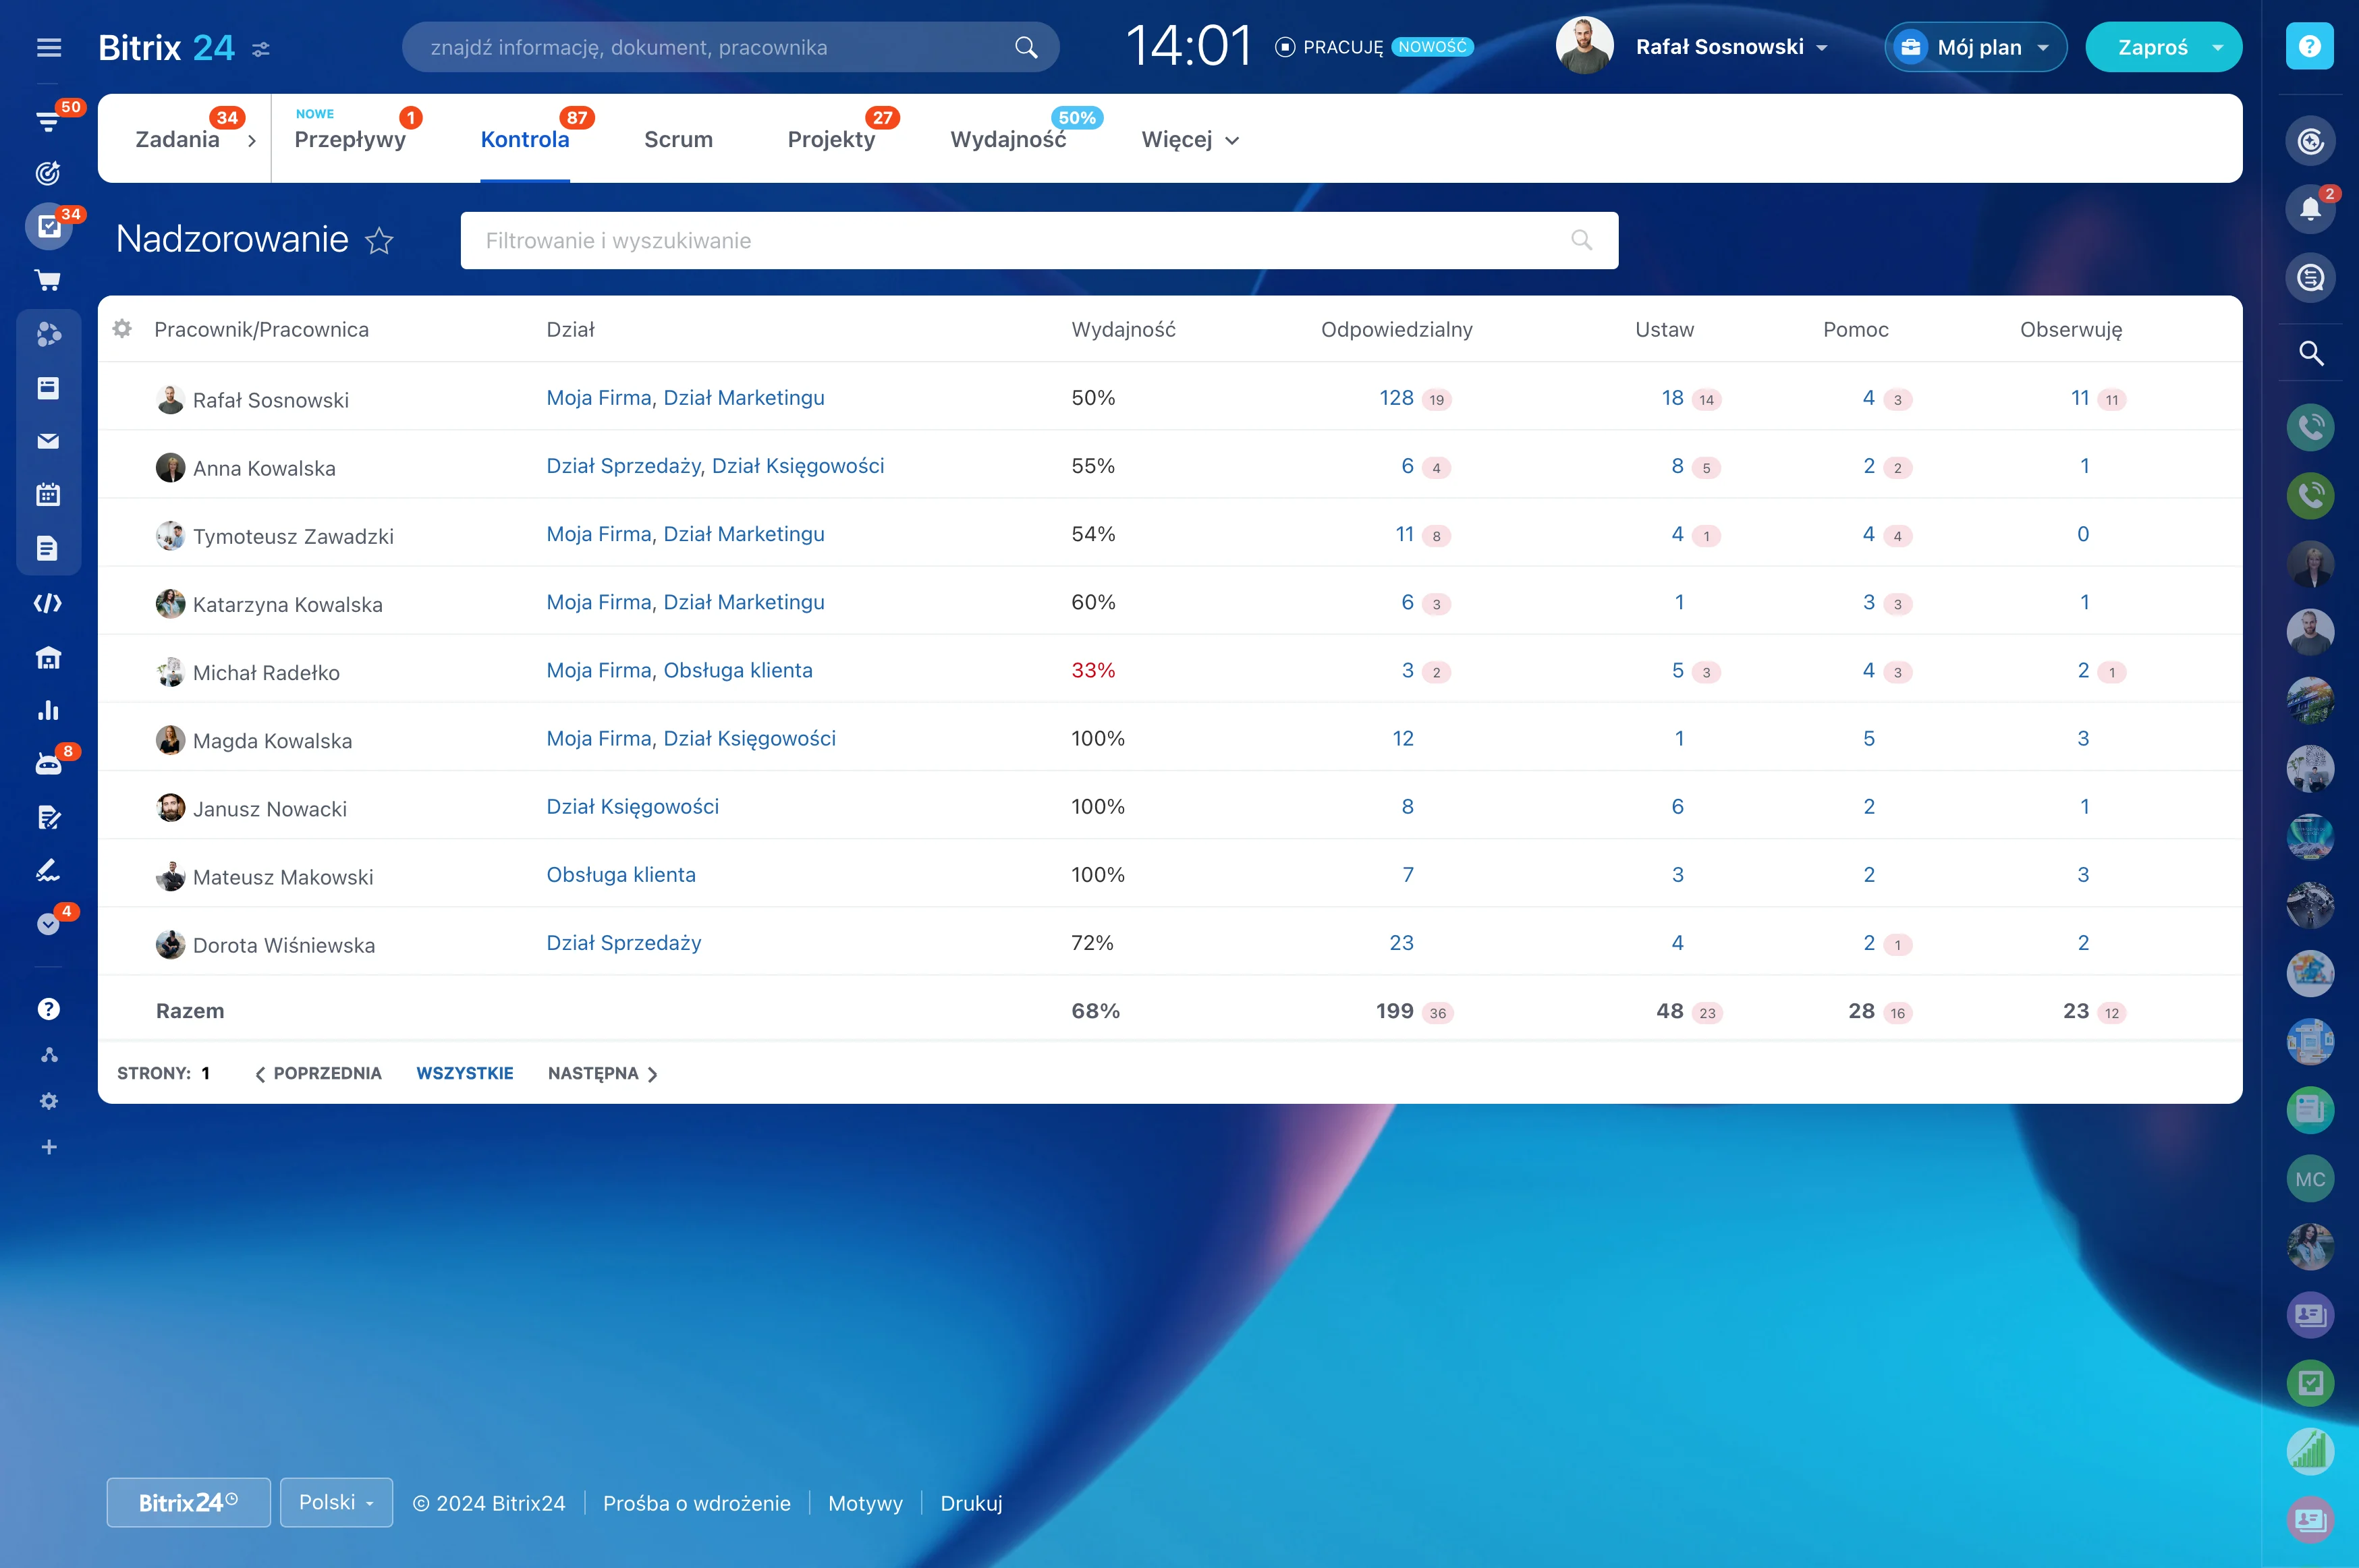Screen dimensions: 2359x1568
Task: Open the e-signature pen icon
Action: [x=48, y=869]
